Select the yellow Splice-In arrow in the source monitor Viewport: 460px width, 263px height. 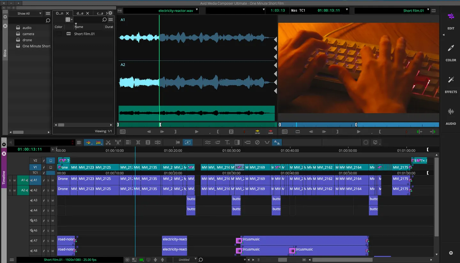[257, 131]
